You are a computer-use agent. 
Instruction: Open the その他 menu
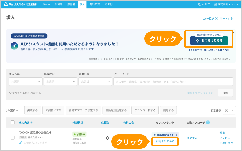[x=109, y=4]
